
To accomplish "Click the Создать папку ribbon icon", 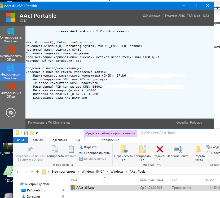I will 199,149.
